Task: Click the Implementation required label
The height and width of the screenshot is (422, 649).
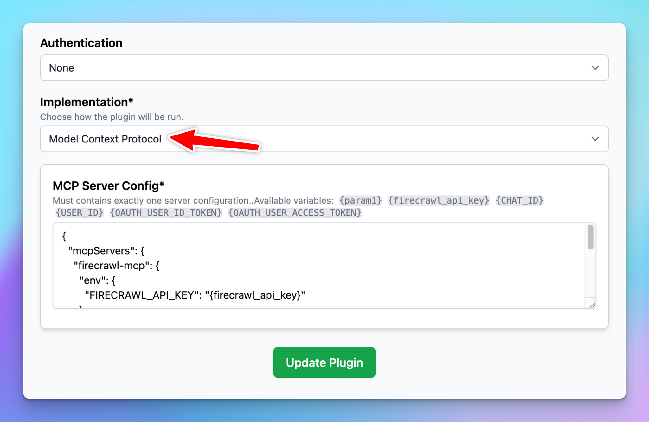Action: click(x=87, y=102)
